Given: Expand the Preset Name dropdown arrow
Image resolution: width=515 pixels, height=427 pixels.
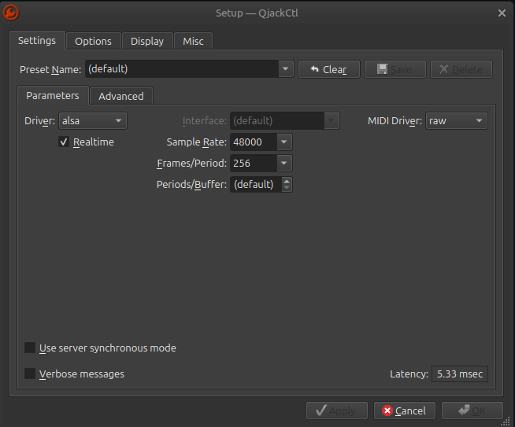Looking at the screenshot, I should click(x=285, y=69).
